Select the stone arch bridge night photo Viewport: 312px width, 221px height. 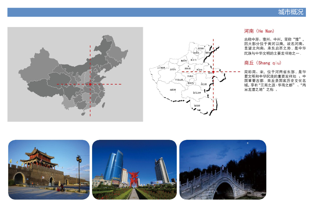223,170
